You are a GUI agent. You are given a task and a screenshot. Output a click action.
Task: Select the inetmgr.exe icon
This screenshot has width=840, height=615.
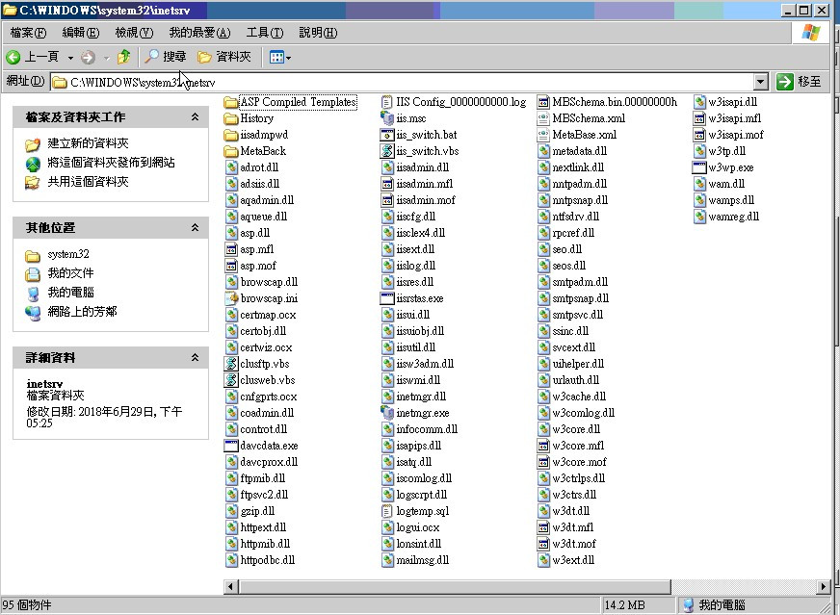click(387, 413)
